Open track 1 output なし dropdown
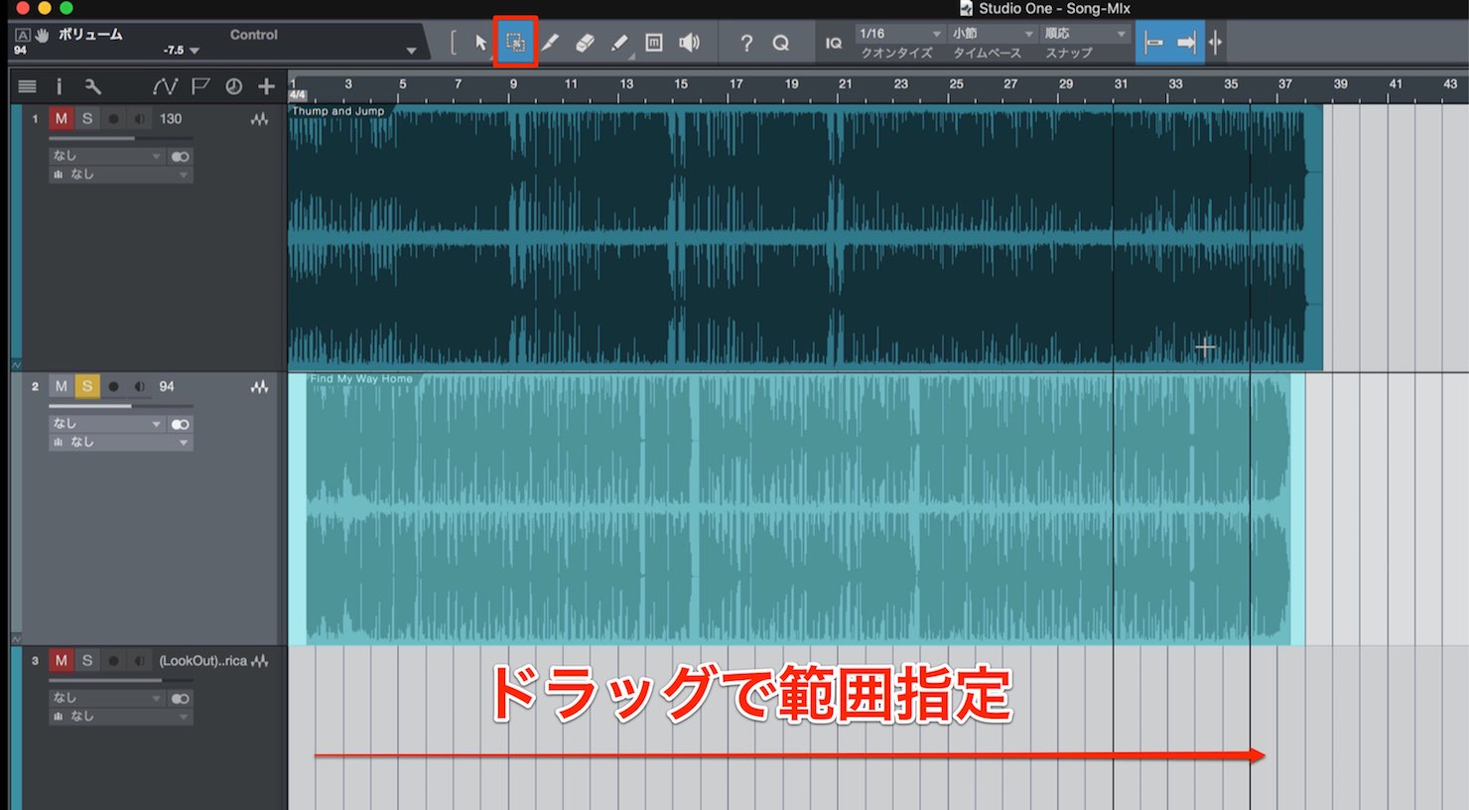This screenshot has width=1469, height=810. pyautogui.click(x=120, y=175)
